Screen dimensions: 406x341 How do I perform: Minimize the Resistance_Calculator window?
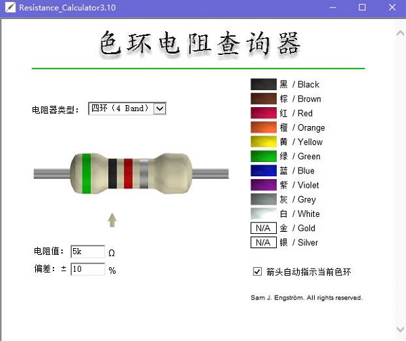pos(333,7)
